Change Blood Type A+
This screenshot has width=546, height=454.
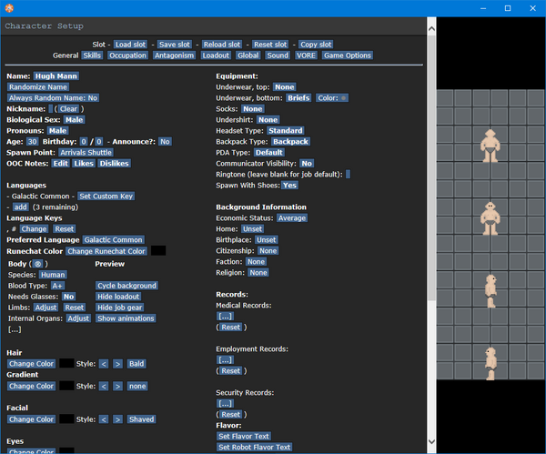pos(57,286)
